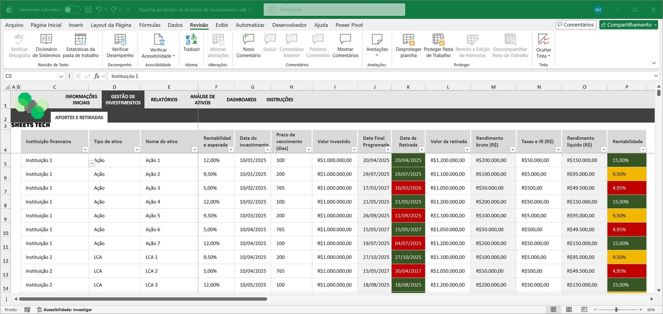
Task: Click Proteger Pasta de Trabalho icon
Action: pyautogui.click(x=438, y=40)
